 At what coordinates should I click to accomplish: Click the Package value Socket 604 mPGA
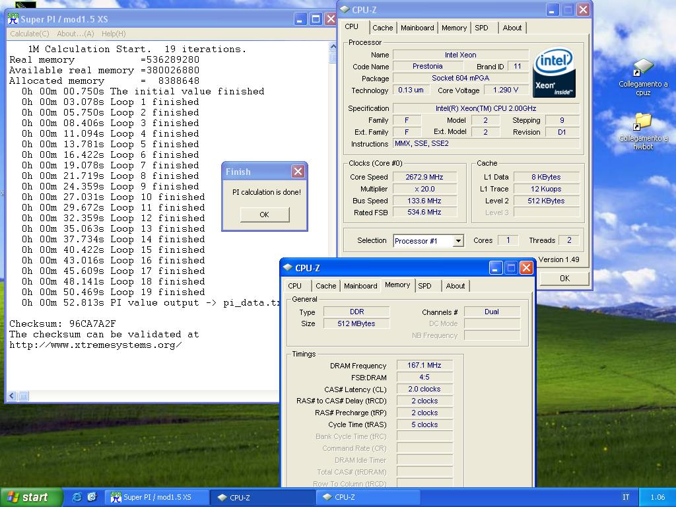click(460, 78)
